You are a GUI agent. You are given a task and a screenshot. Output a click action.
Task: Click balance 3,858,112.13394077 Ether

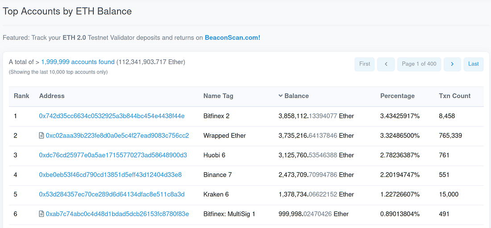316,116
